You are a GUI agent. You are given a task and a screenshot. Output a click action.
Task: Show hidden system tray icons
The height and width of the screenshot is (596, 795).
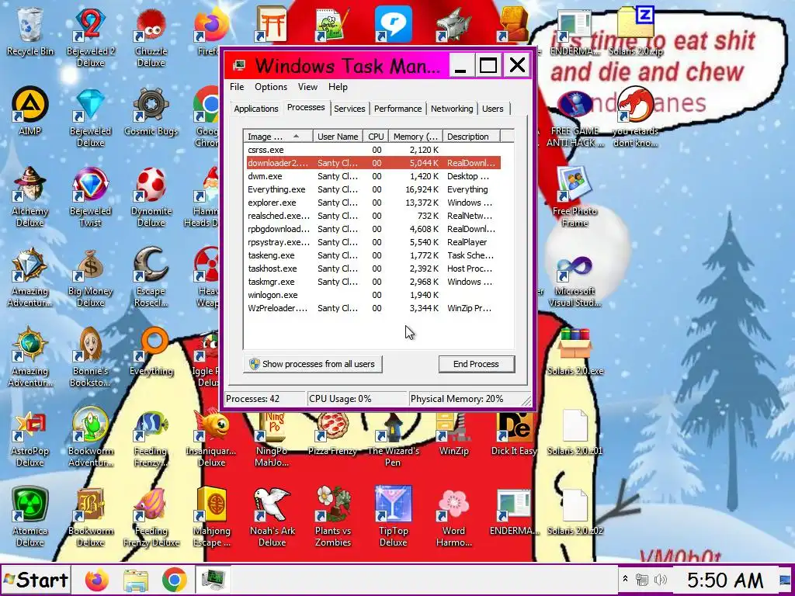(x=626, y=579)
